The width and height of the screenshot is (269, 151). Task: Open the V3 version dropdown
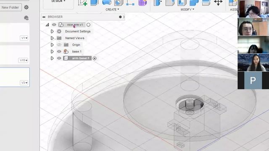pos(24,83)
